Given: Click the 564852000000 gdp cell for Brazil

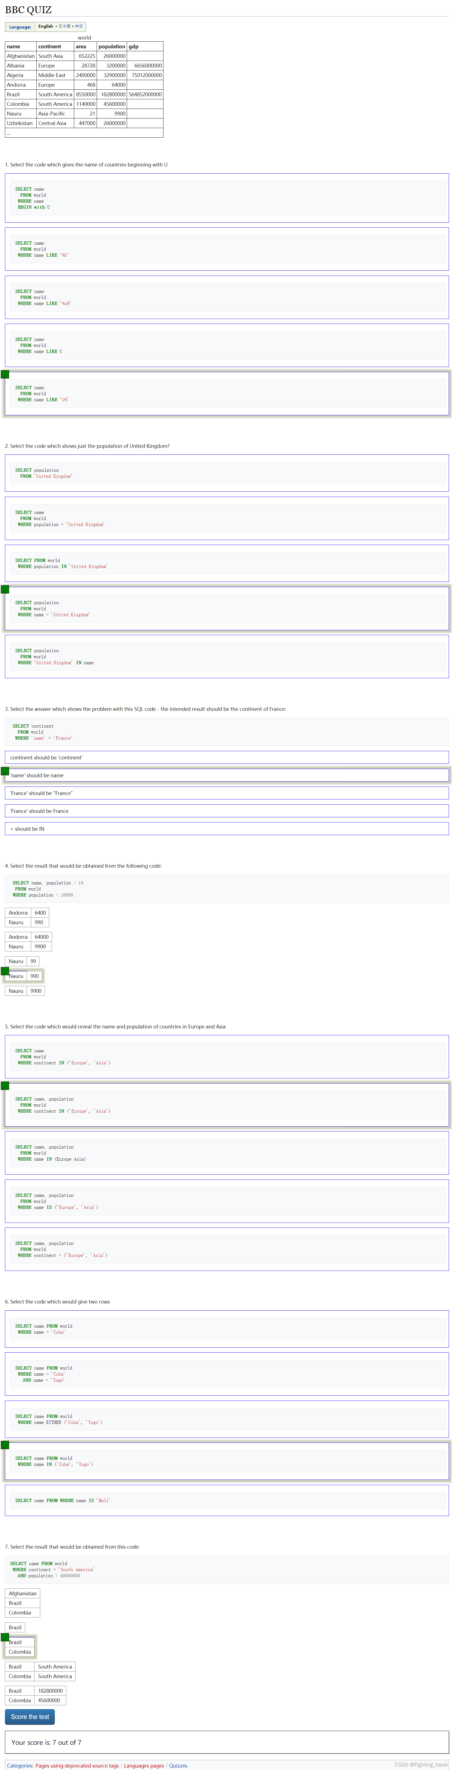Looking at the screenshot, I should [145, 94].
